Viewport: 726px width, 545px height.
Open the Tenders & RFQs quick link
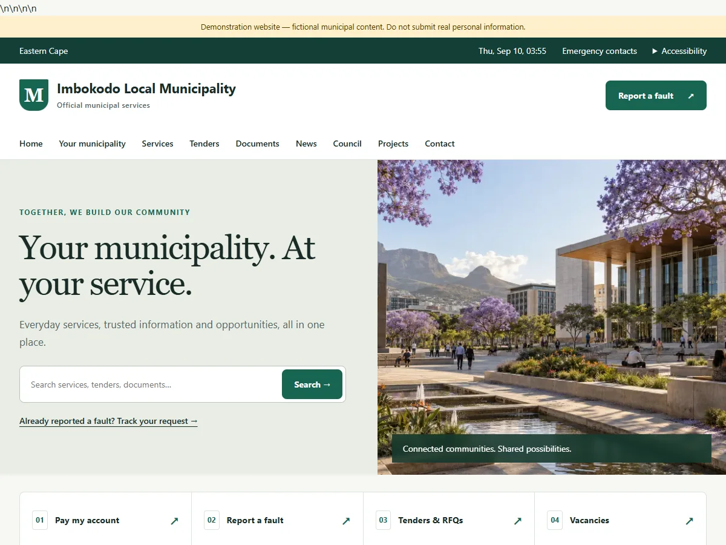point(449,520)
